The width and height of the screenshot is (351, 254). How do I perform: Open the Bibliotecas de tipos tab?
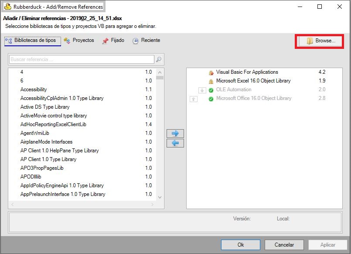click(x=32, y=41)
